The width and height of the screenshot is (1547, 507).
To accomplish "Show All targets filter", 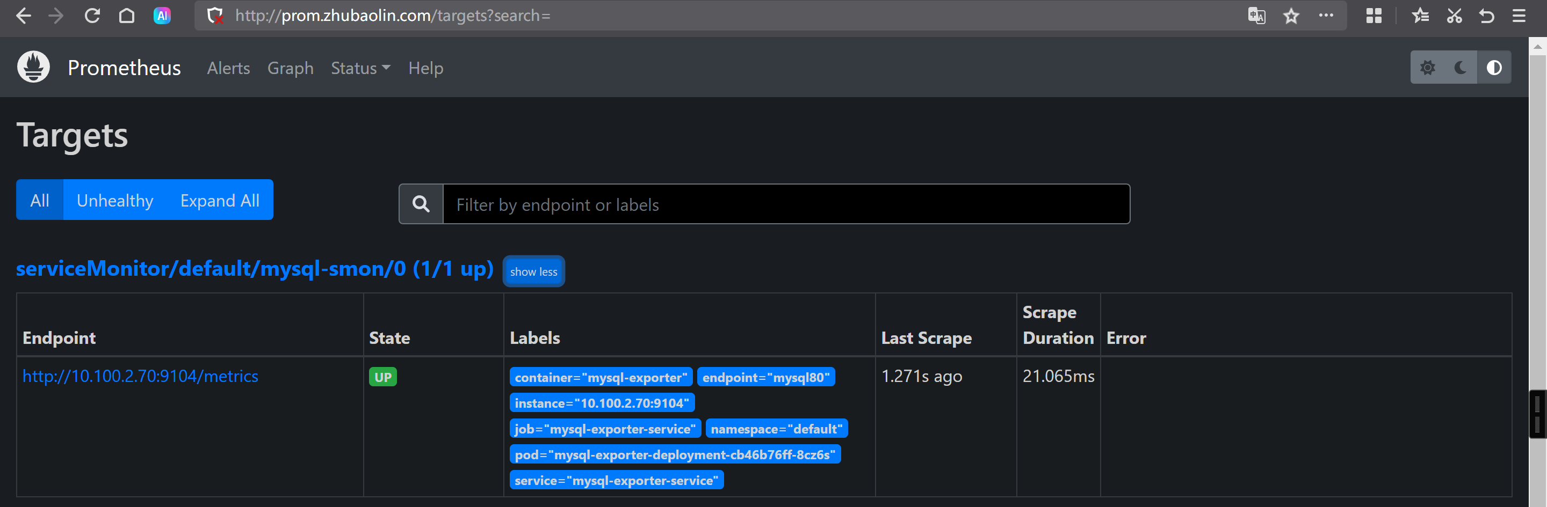I will point(40,200).
